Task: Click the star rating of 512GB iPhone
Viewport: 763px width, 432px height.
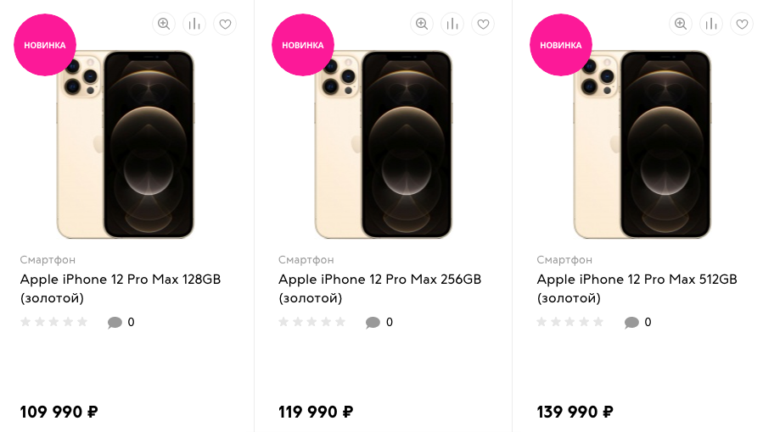Action: pyautogui.click(x=570, y=322)
